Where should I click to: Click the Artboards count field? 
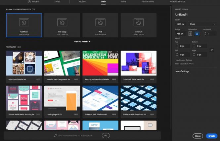tap(212, 34)
